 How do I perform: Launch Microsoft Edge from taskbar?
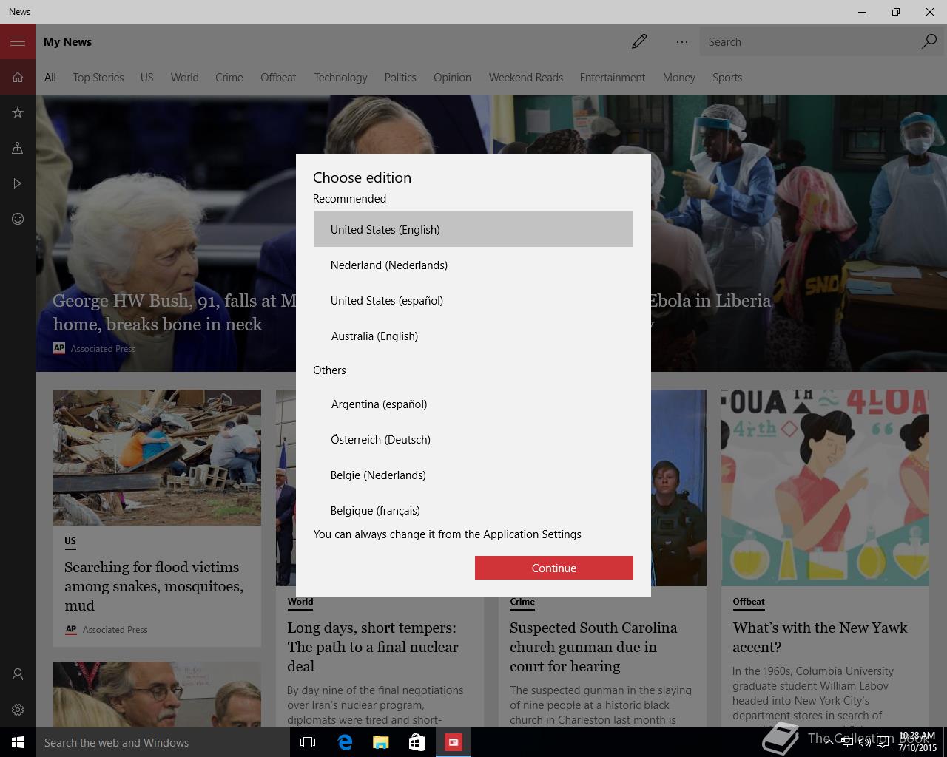click(345, 742)
